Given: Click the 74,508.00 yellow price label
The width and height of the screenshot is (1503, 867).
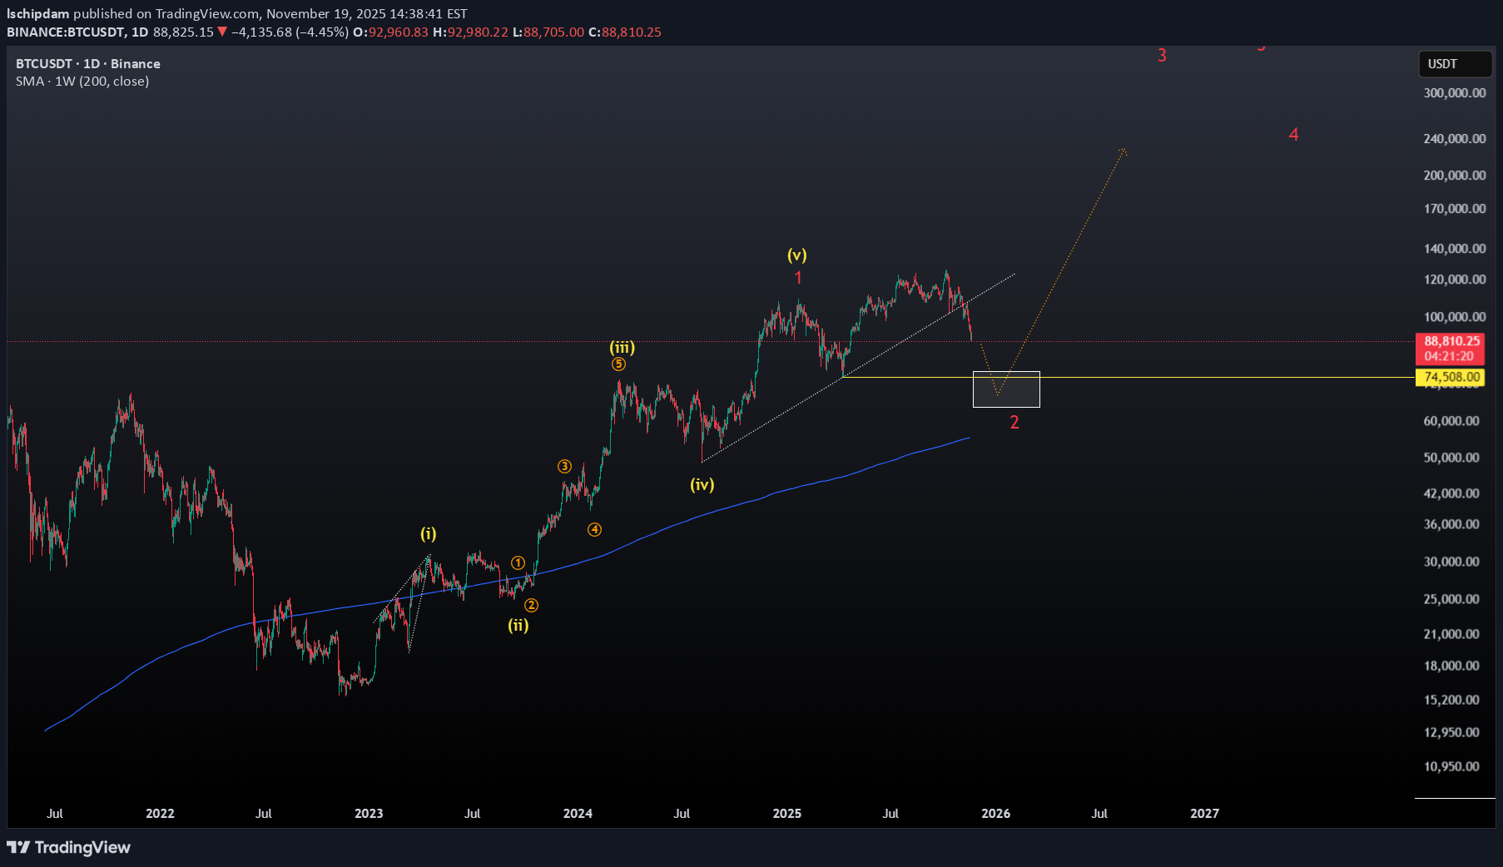Looking at the screenshot, I should click(1451, 377).
